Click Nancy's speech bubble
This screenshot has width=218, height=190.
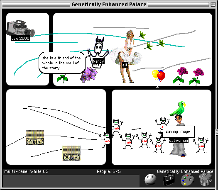tap(62, 63)
